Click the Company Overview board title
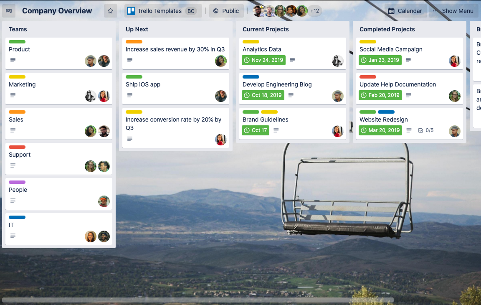481x305 pixels. [57, 10]
